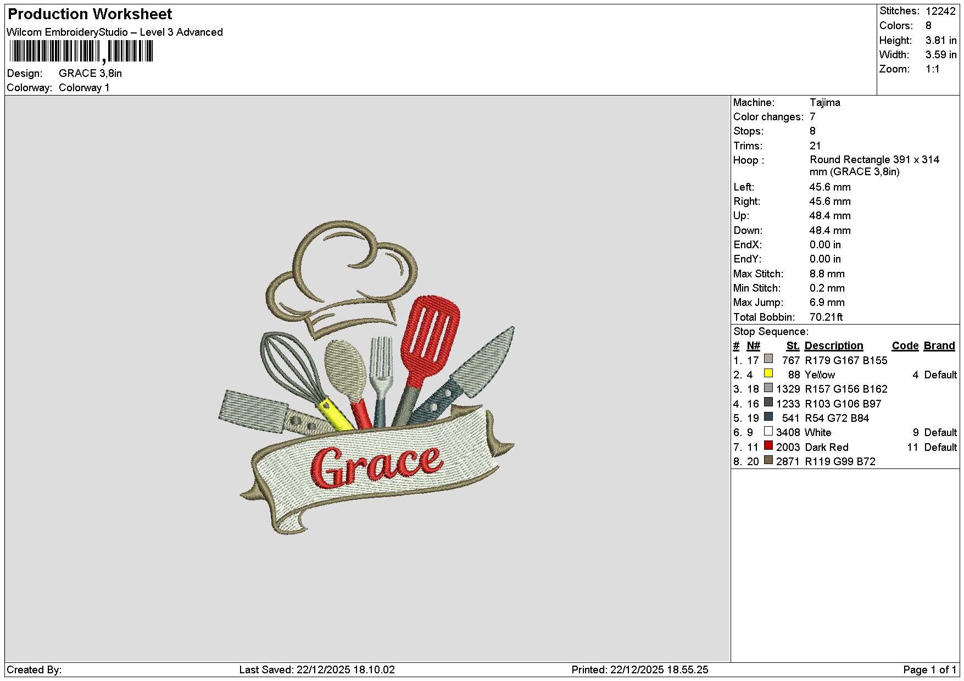Click the 'Stop Sequence:' heading
This screenshot has width=964, height=681.
point(771,332)
